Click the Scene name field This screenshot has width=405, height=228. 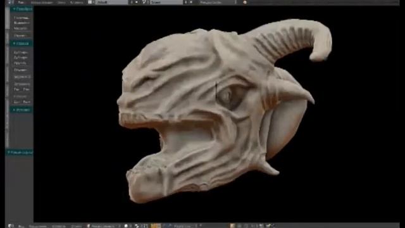coord(166,3)
